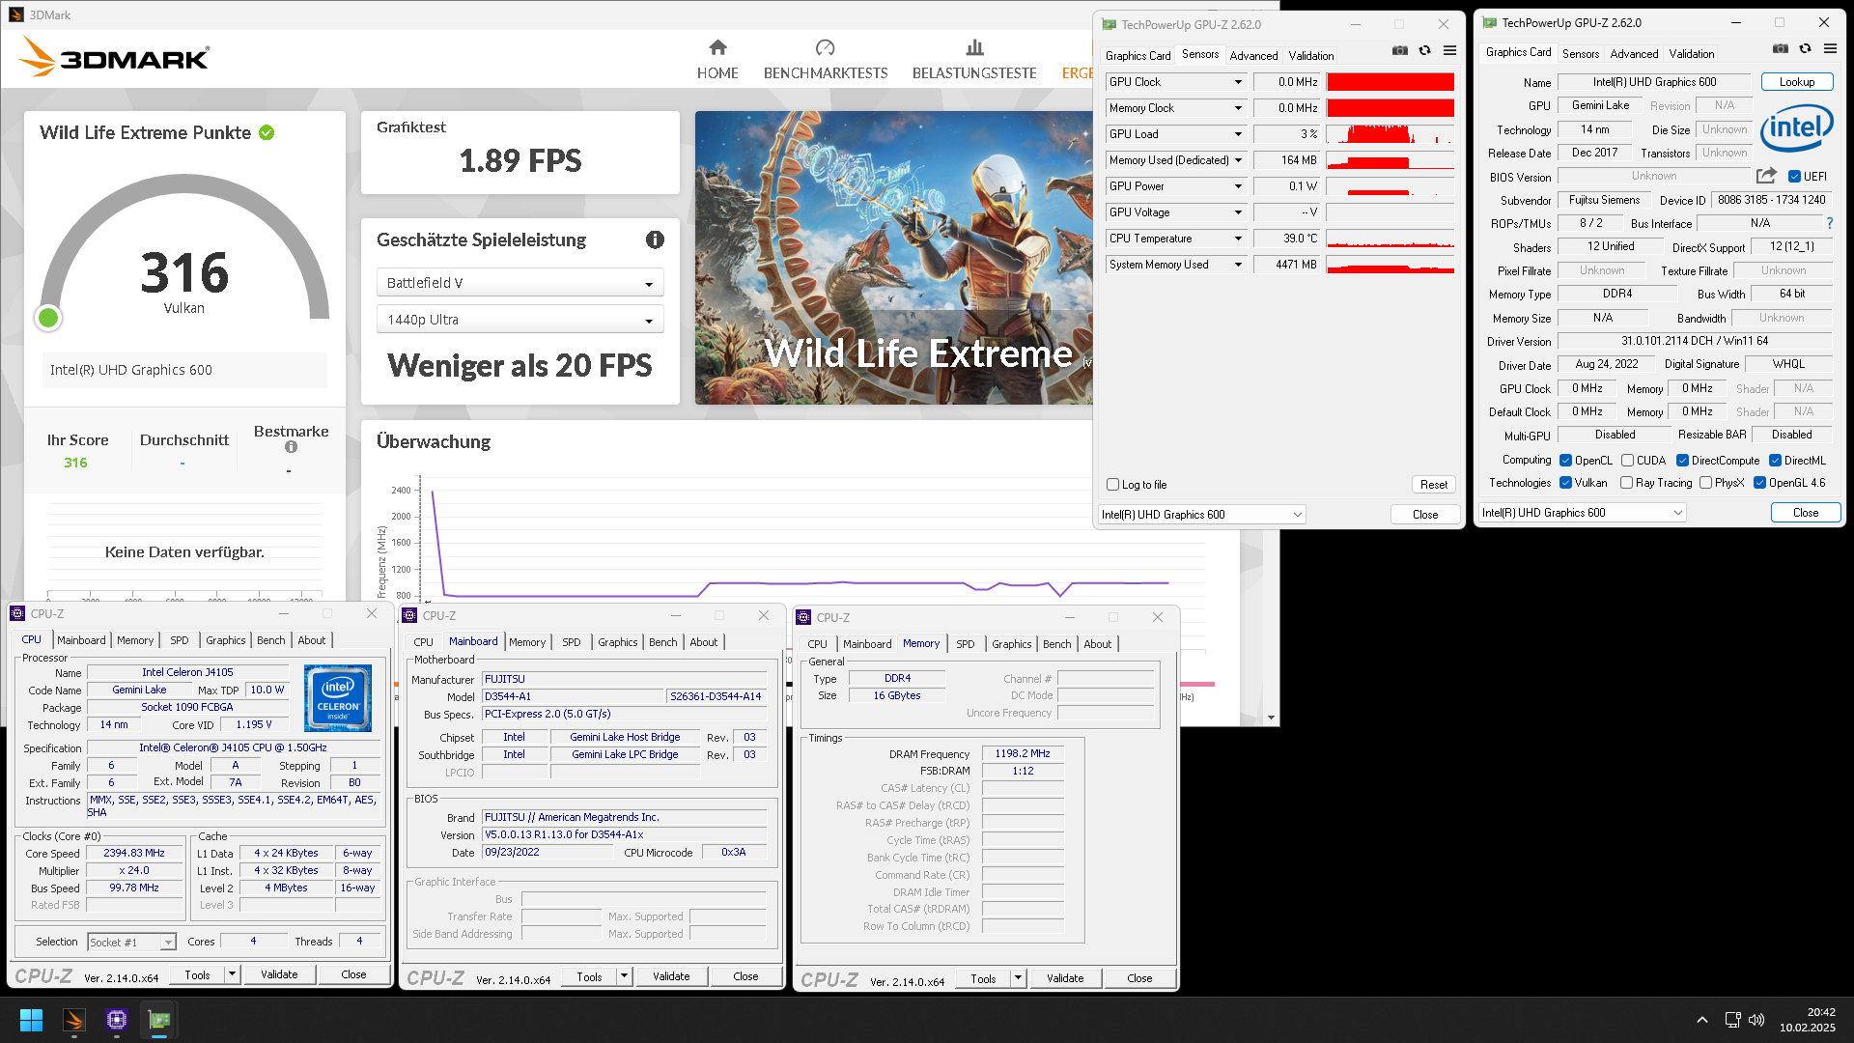Click Close in CPU-Z Mainboard window
The width and height of the screenshot is (1854, 1043).
(745, 976)
